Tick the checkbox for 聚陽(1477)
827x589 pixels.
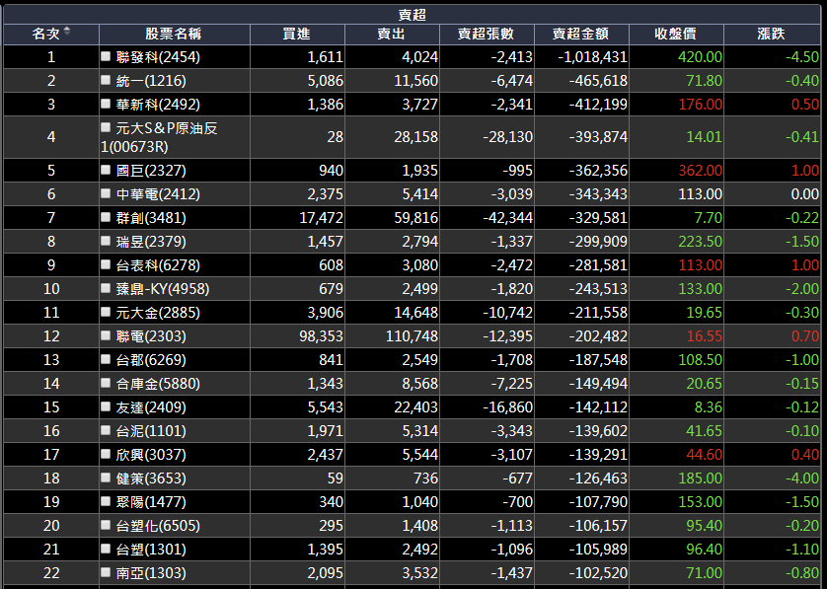coord(106,501)
